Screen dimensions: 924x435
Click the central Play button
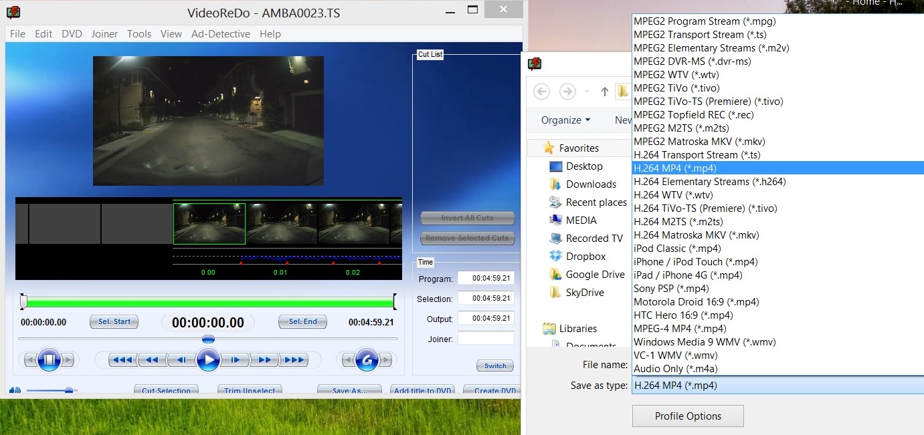[x=208, y=360]
